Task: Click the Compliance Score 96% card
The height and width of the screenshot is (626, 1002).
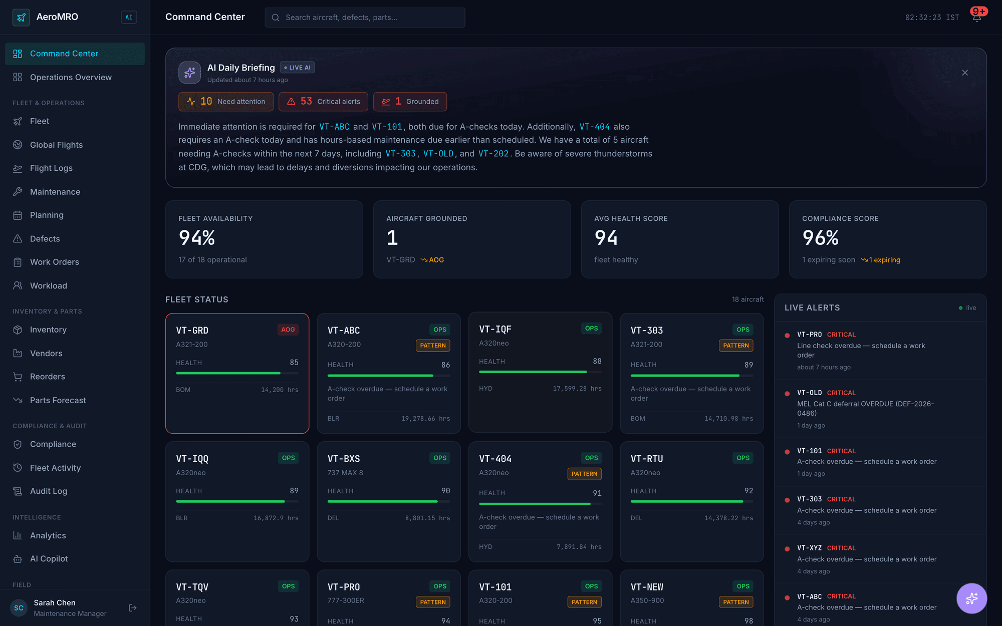Action: [888, 239]
